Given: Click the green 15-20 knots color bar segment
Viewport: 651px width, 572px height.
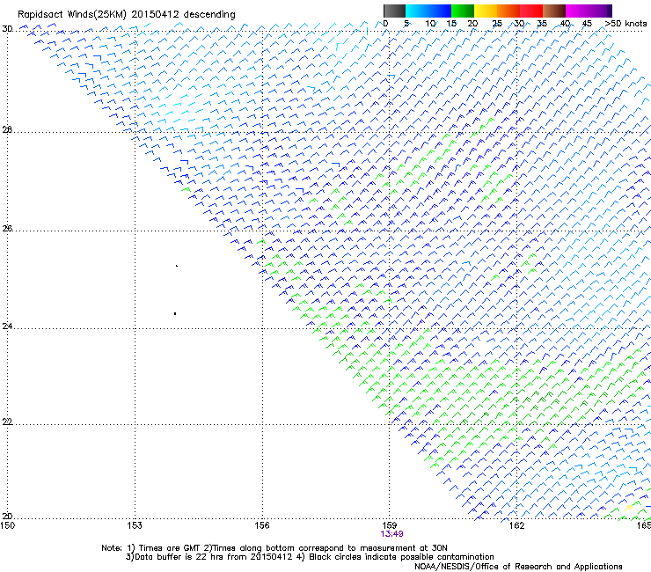Looking at the screenshot, I should pyautogui.click(x=463, y=11).
